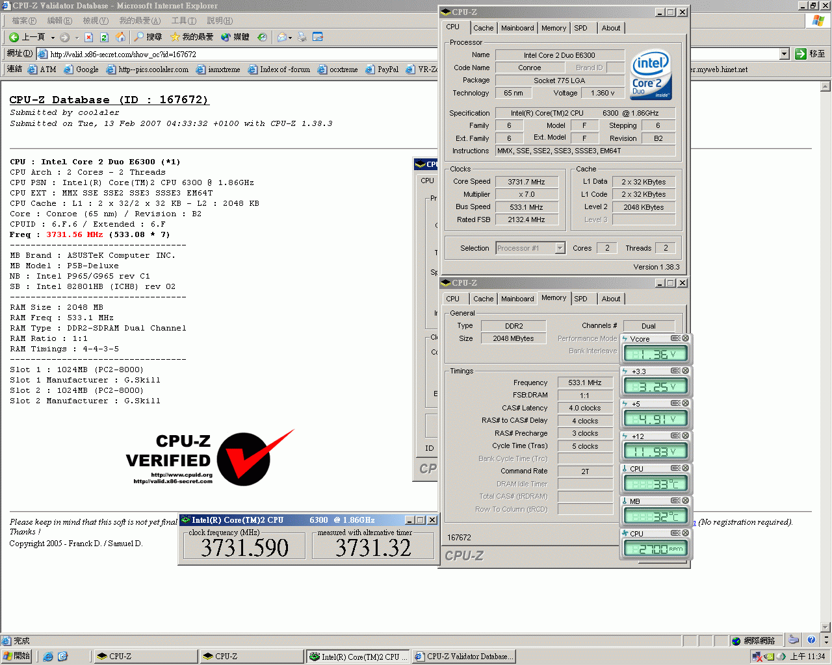Open the ATM links bar bookmark
This screenshot has height=665, width=832.
click(42, 69)
